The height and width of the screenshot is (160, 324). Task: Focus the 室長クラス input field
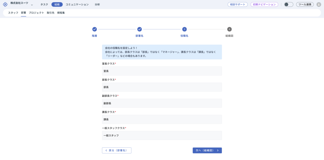coord(162,71)
